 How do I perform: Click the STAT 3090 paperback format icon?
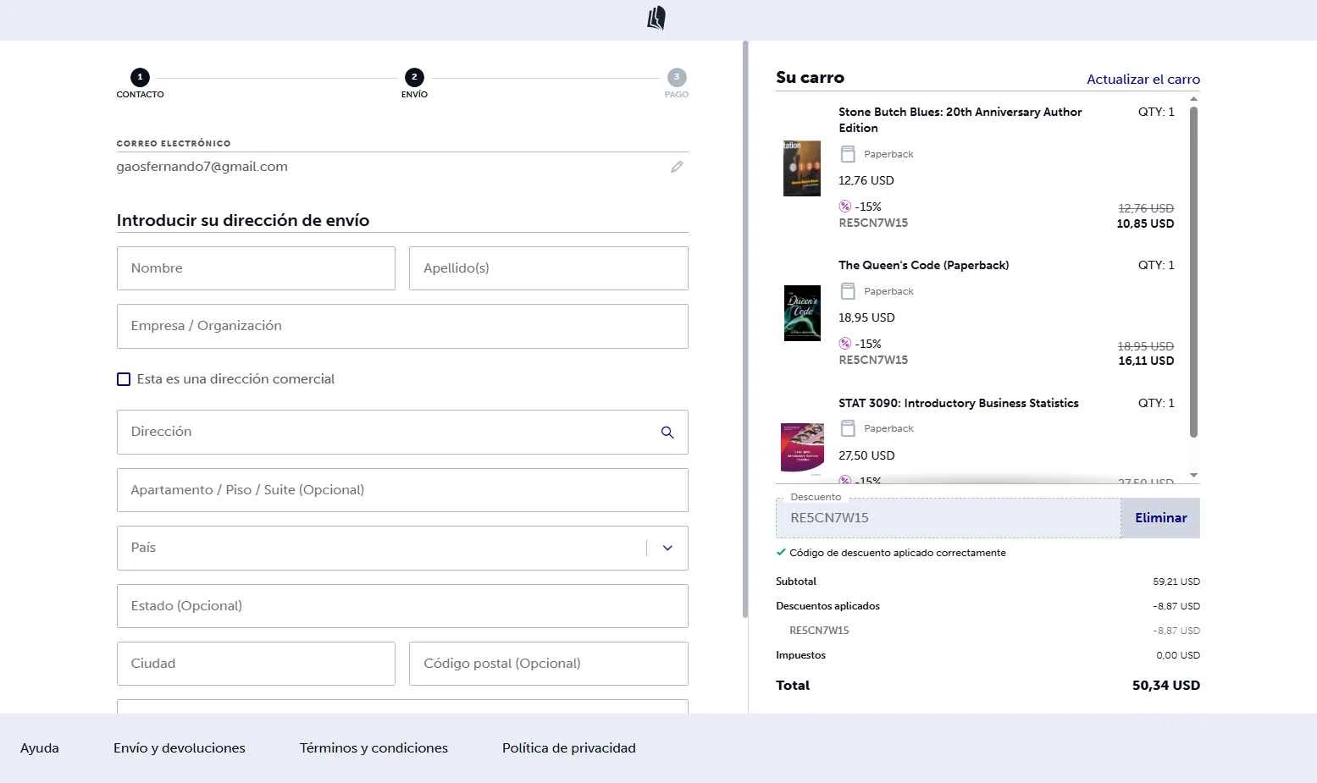(848, 428)
